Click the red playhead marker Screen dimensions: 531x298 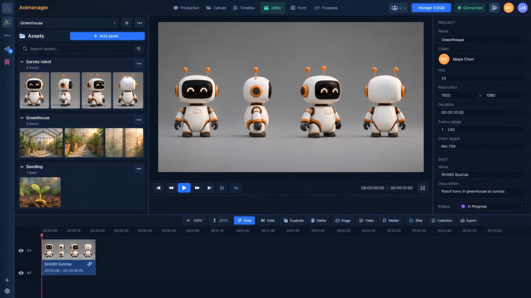pos(42,235)
